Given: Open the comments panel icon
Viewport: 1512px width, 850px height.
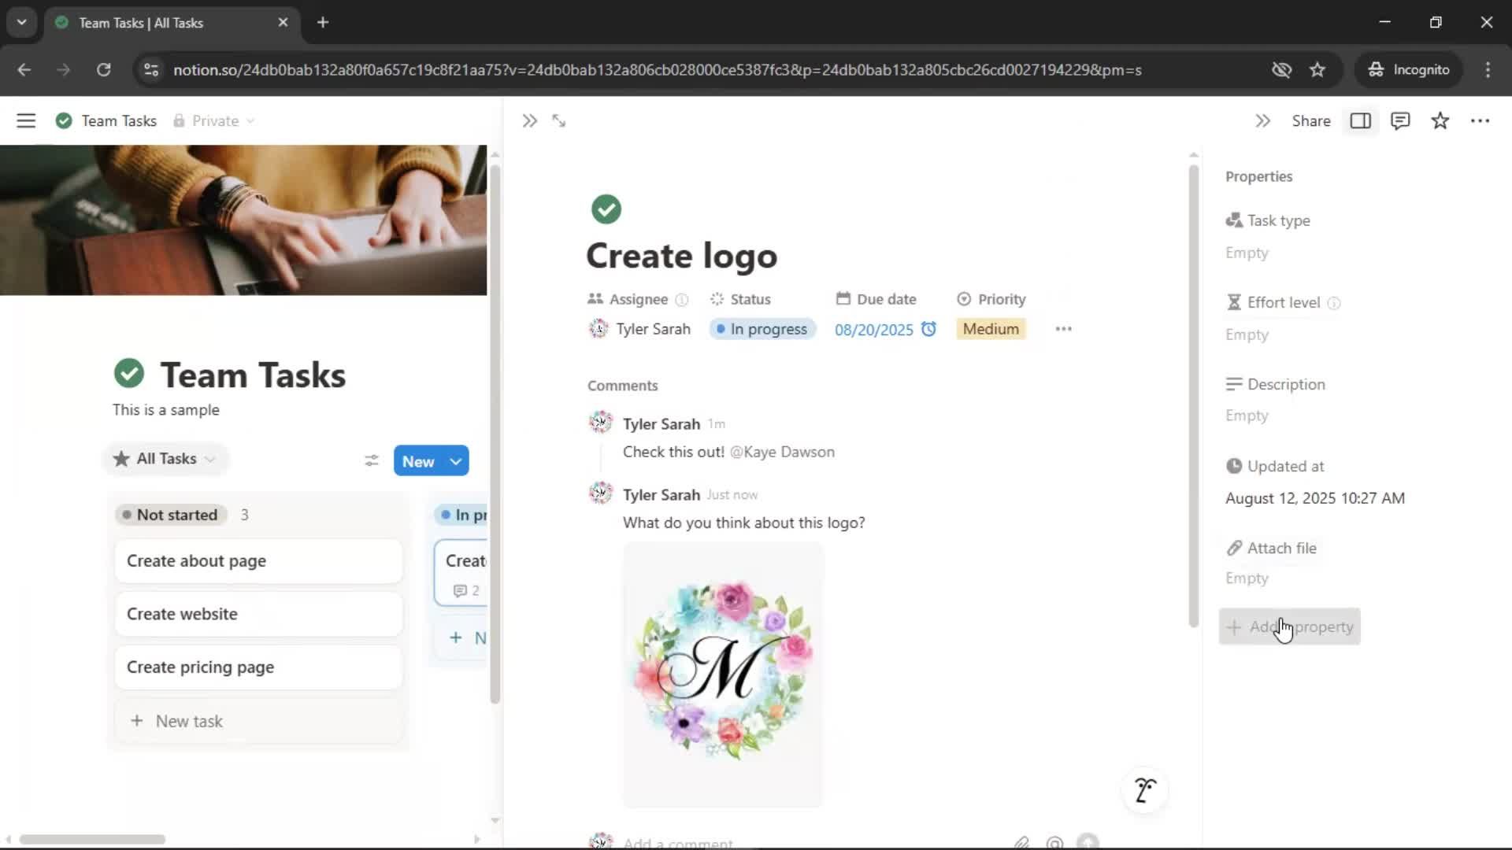Looking at the screenshot, I should [x=1400, y=120].
